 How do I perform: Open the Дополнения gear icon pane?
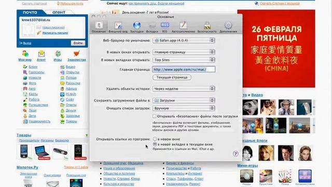coord(228,25)
